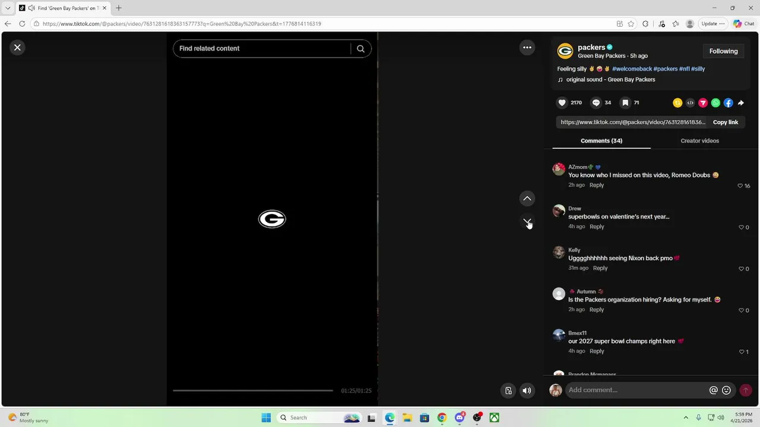
Task: Click the embed code icon
Action: pyautogui.click(x=690, y=103)
